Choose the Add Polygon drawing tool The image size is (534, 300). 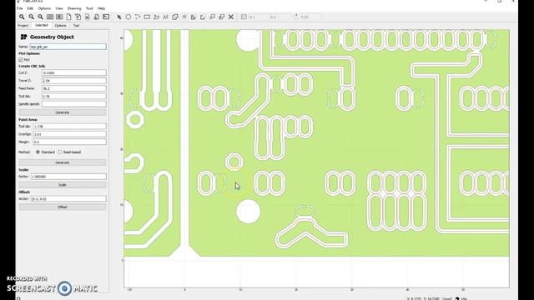point(156,17)
